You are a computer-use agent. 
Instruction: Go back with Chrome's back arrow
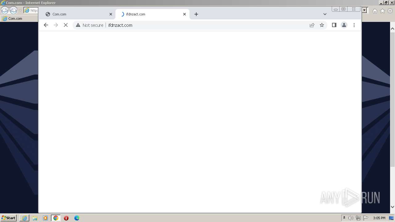coord(46,25)
